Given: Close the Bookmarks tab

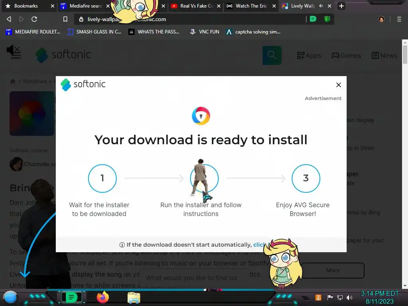Looking at the screenshot, I should tap(52, 6).
